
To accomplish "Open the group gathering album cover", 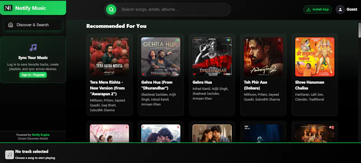I will tap(315, 133).
